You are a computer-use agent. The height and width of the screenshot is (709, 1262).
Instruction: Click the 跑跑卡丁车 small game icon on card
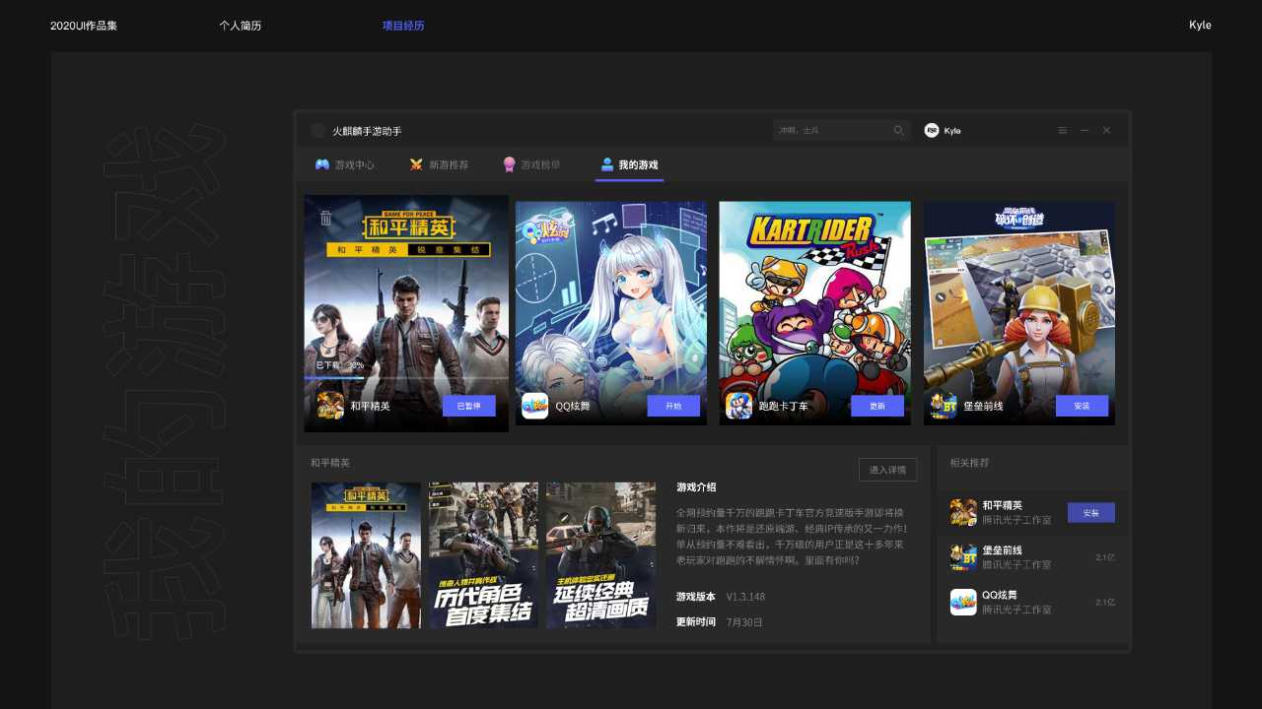coord(738,406)
